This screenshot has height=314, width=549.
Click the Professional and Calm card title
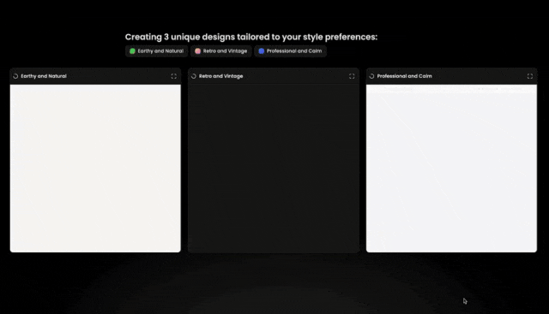tap(404, 76)
